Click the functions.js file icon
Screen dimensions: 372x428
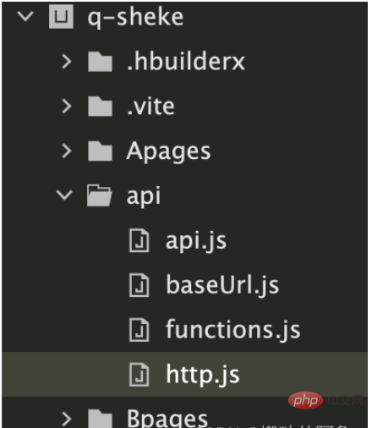click(139, 330)
